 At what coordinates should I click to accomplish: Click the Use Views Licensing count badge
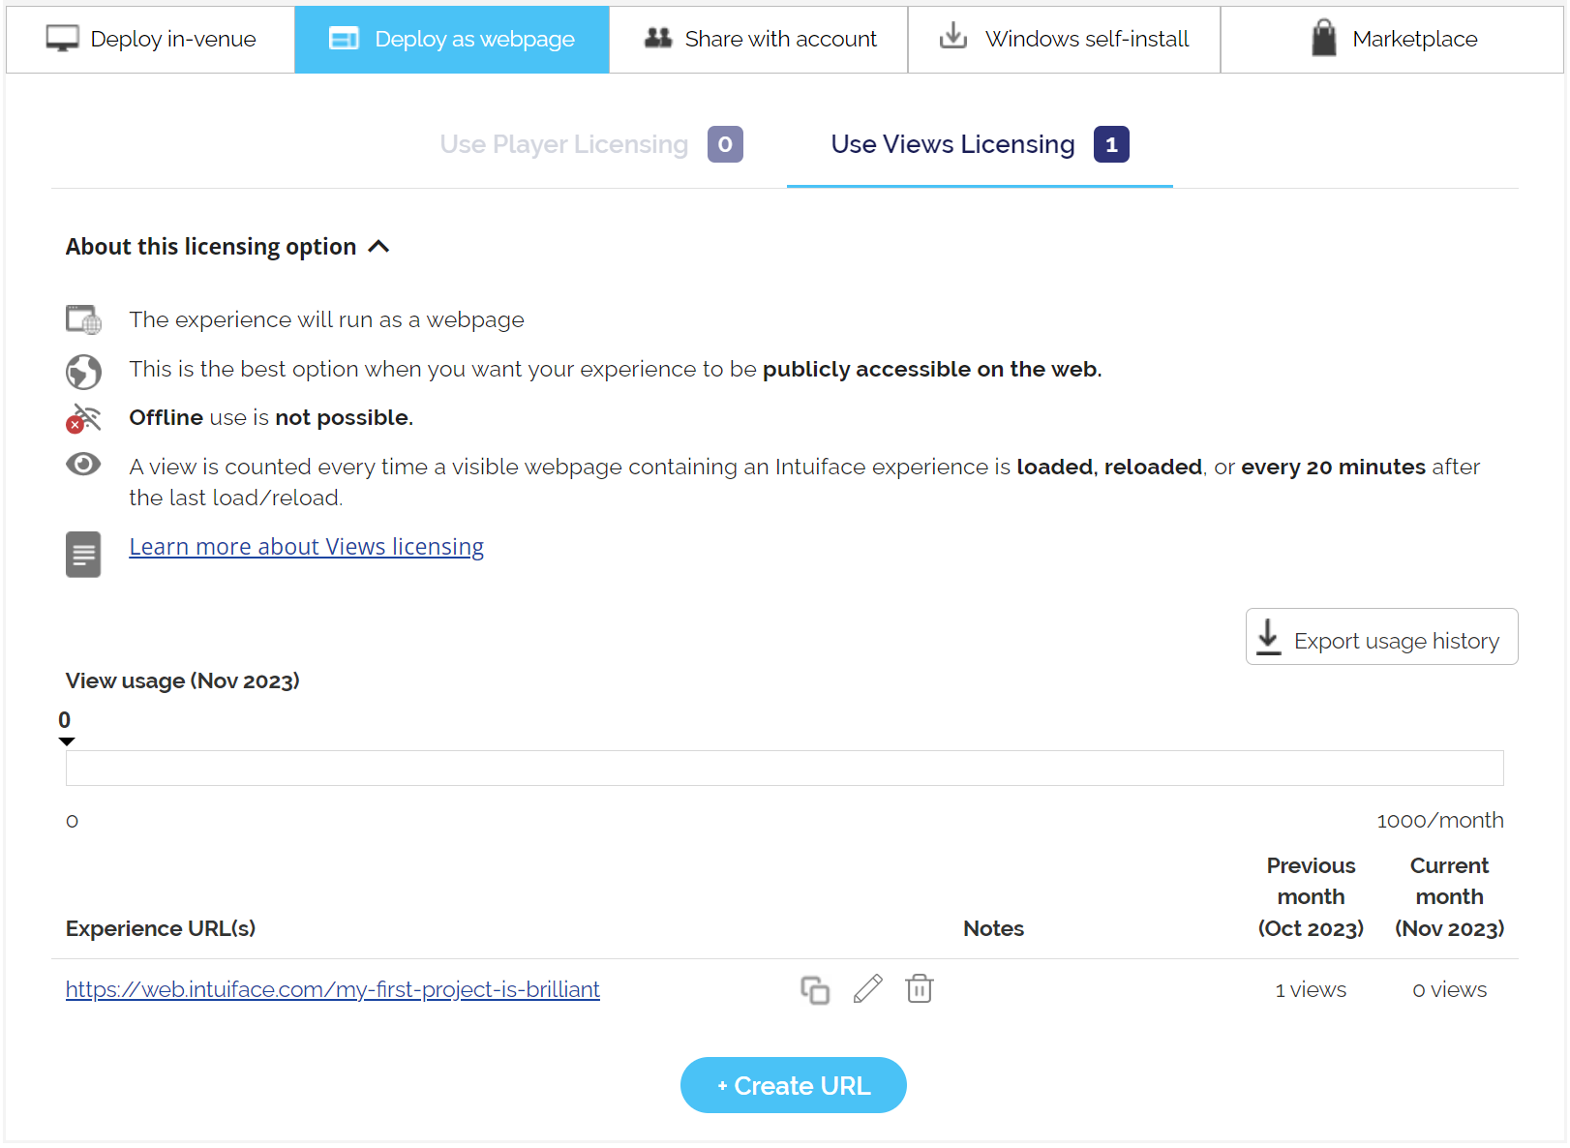click(1111, 144)
